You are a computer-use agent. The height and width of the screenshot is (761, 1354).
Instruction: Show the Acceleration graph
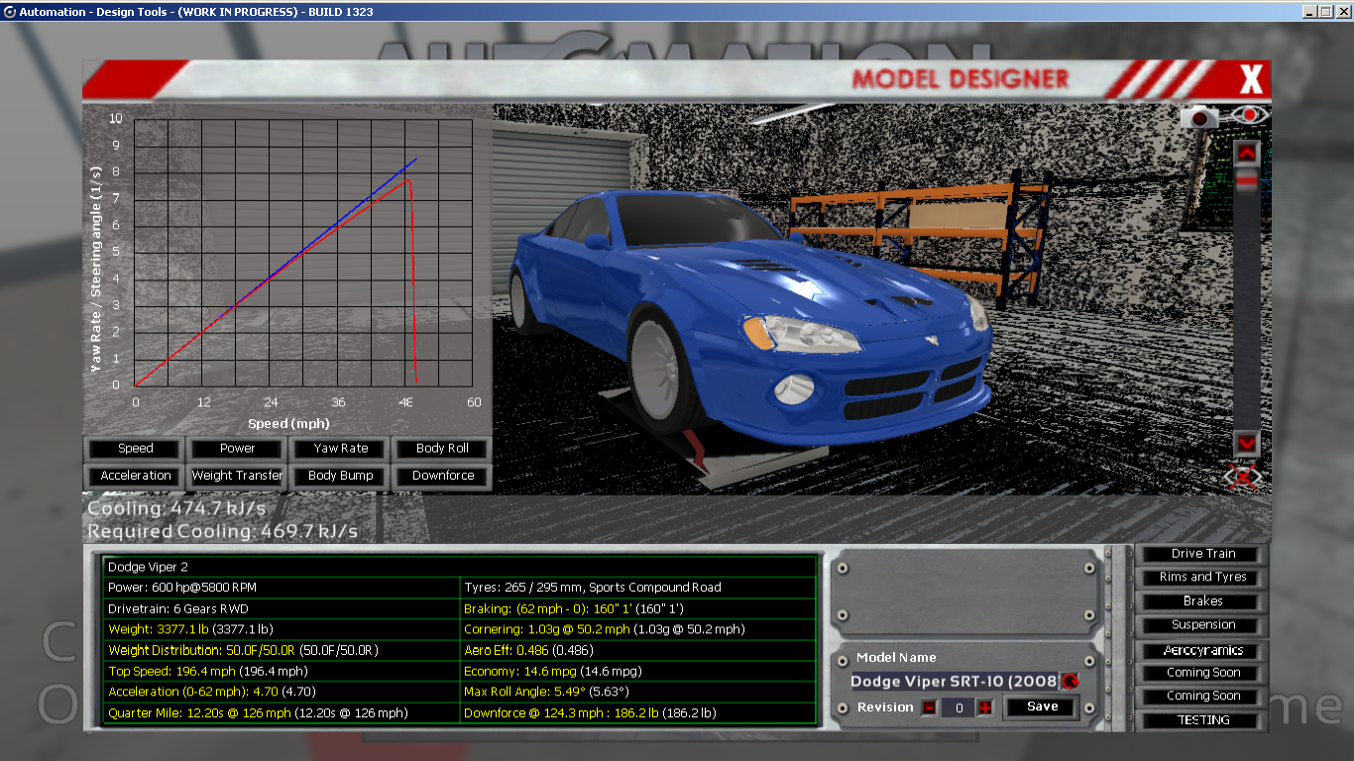pos(135,476)
